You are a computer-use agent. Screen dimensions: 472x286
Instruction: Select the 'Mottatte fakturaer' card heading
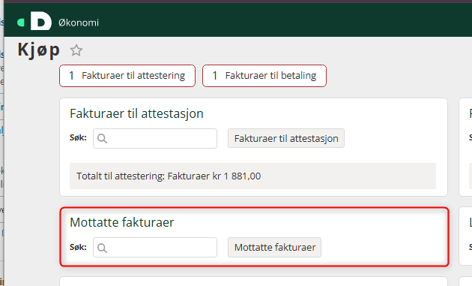[122, 222]
